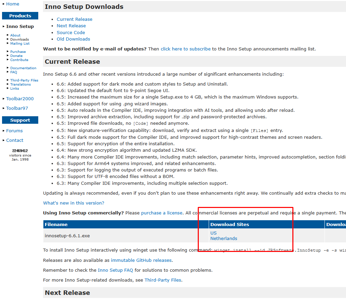
Task: Open the Downloads sidebar entry
Action: [19, 40]
